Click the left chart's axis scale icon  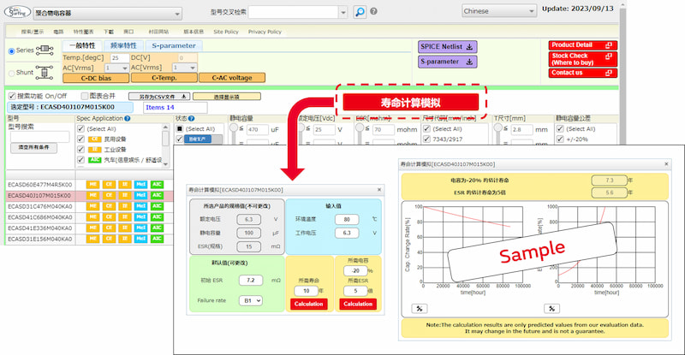(x=420, y=307)
